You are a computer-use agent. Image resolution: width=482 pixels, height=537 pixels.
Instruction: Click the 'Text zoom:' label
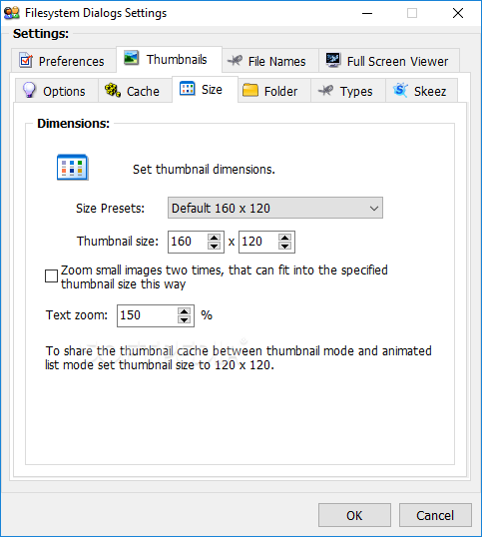(77, 315)
